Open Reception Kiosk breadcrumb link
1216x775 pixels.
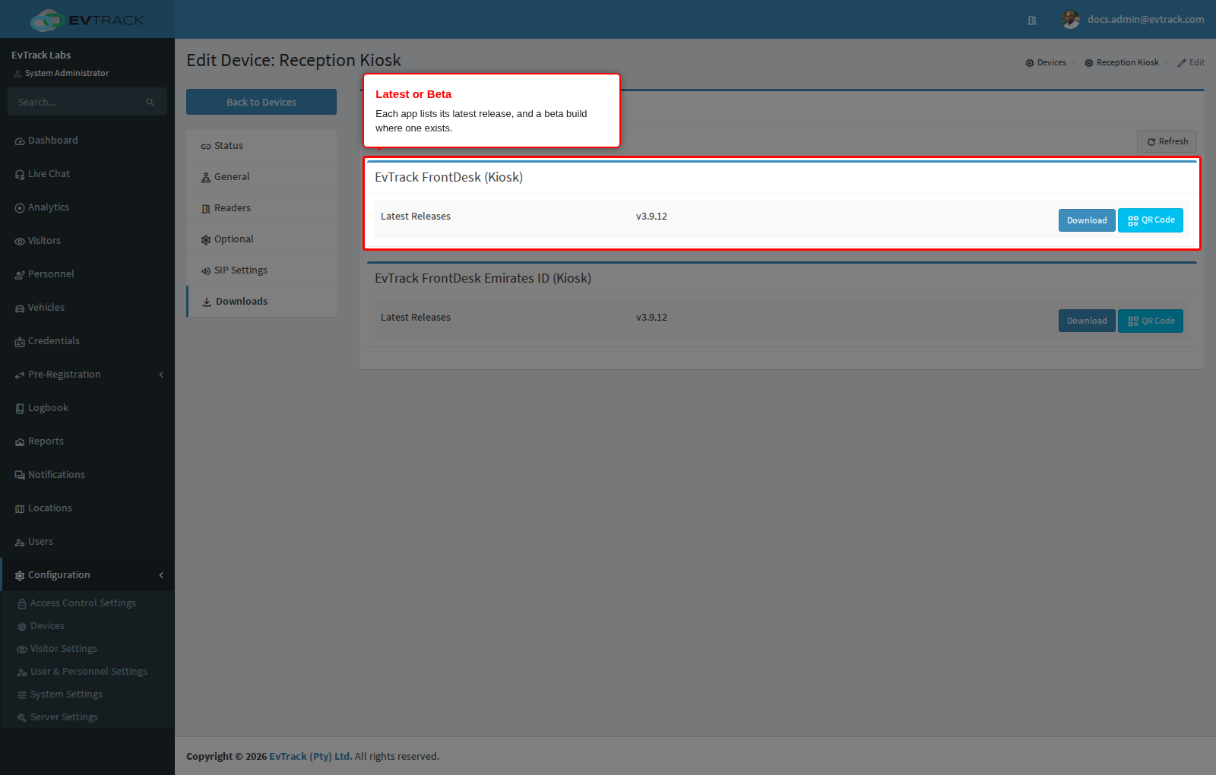(x=1122, y=63)
